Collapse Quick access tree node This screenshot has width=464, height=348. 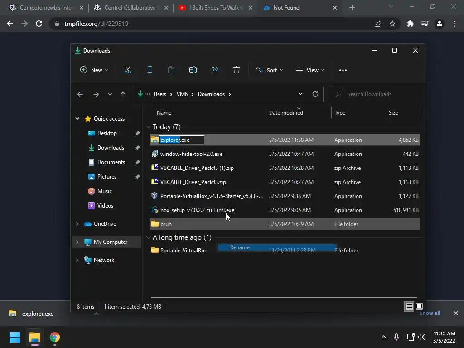(x=77, y=119)
